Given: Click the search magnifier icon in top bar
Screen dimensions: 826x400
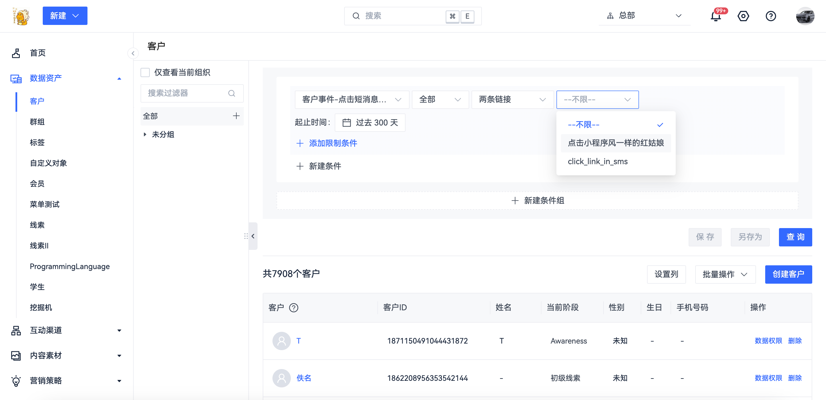Looking at the screenshot, I should (356, 16).
